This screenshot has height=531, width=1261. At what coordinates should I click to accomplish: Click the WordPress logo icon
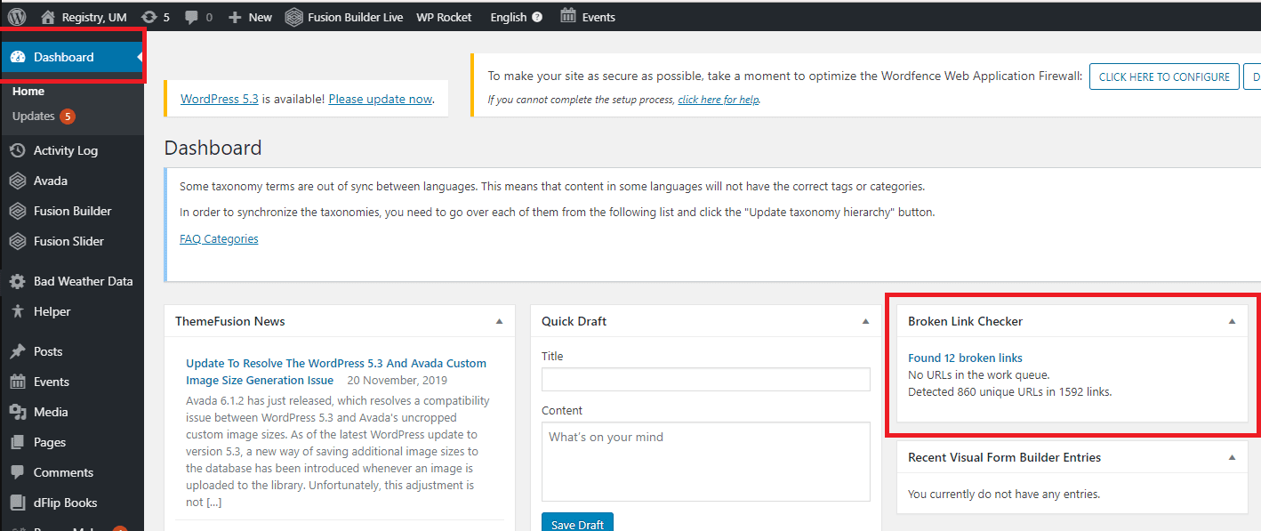click(x=17, y=17)
